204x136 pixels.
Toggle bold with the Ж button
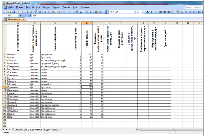coord(147,12)
